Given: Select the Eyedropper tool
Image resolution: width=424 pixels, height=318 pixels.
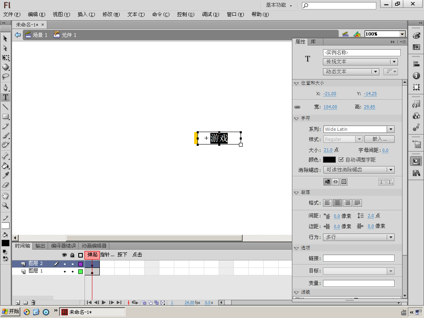Looking at the screenshot, I should [x=5, y=175].
